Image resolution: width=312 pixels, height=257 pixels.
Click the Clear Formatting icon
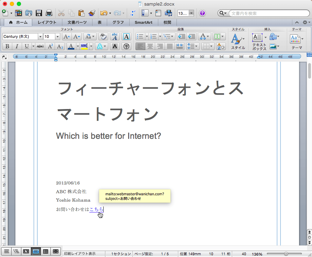tap(103, 36)
